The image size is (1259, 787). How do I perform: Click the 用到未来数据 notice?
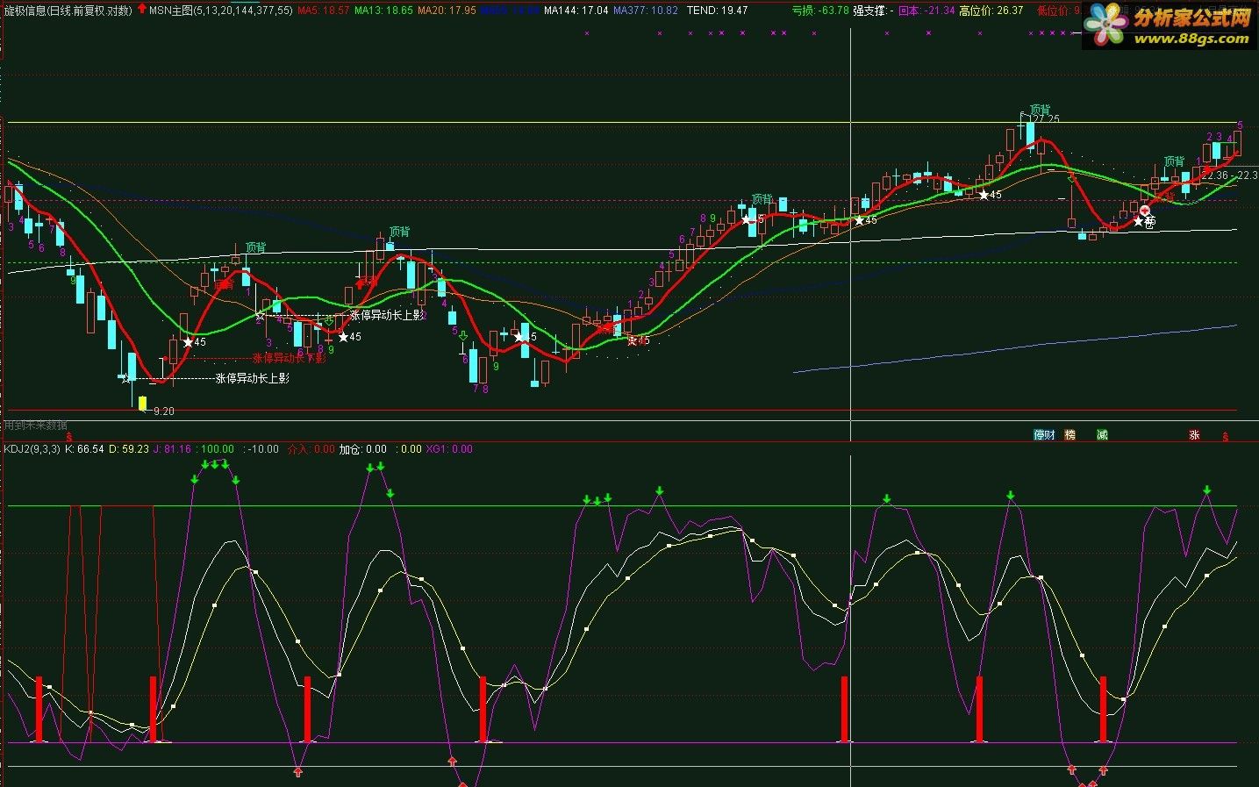click(x=35, y=425)
